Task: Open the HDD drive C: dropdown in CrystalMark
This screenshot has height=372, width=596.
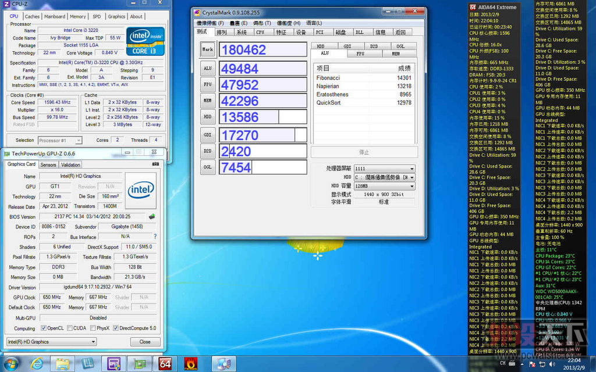Action: (x=384, y=177)
